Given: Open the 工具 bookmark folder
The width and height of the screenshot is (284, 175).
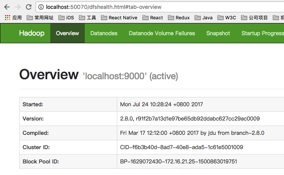Looking at the screenshot, I should [87, 17].
